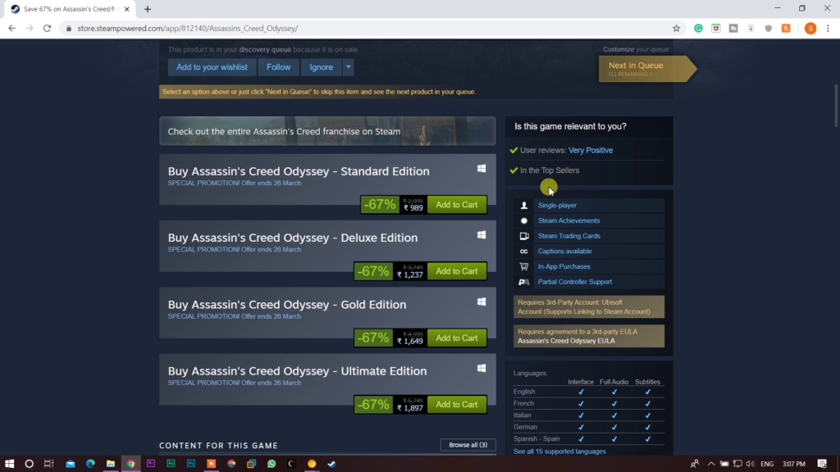Click the In-App Purchases cart icon
Screen dimensions: 840x472
click(x=524, y=266)
